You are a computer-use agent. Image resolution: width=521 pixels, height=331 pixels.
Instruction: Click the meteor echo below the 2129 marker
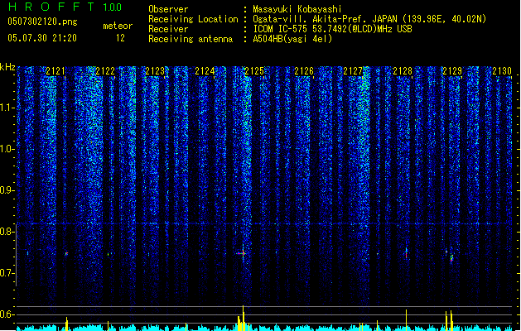click(451, 259)
